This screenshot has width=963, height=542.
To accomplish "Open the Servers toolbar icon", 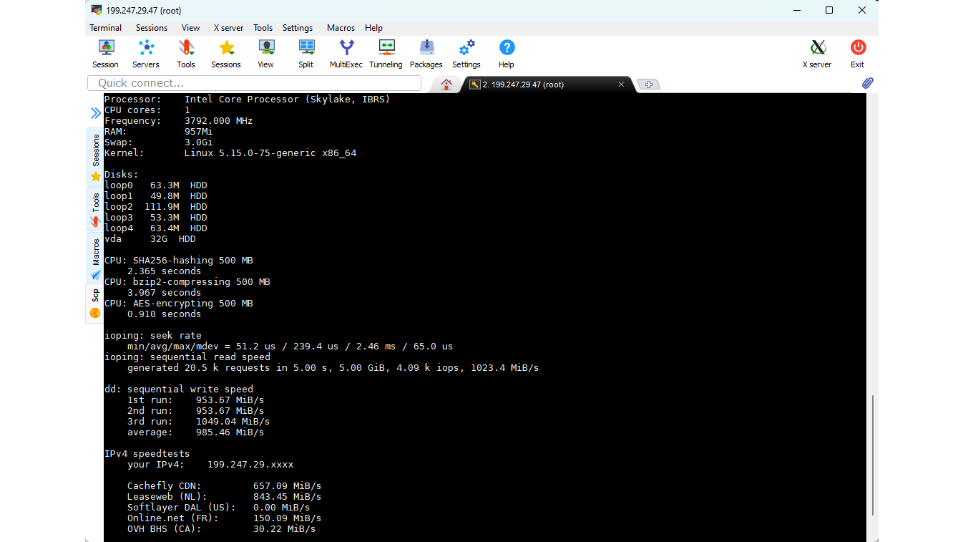I will pyautogui.click(x=146, y=54).
